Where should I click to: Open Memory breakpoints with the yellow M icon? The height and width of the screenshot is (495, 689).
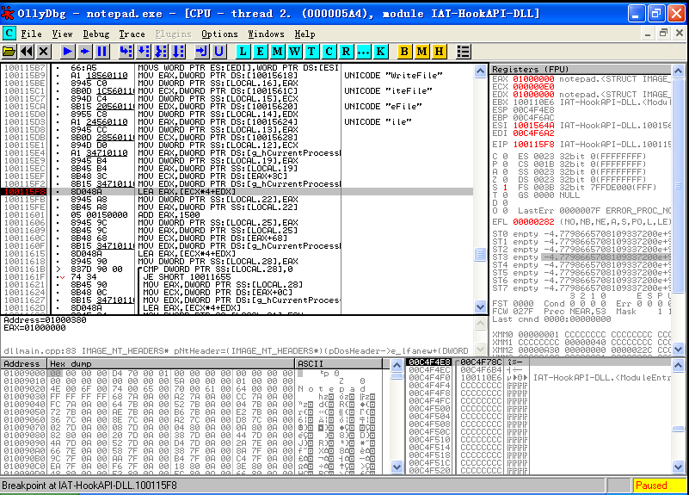(421, 52)
